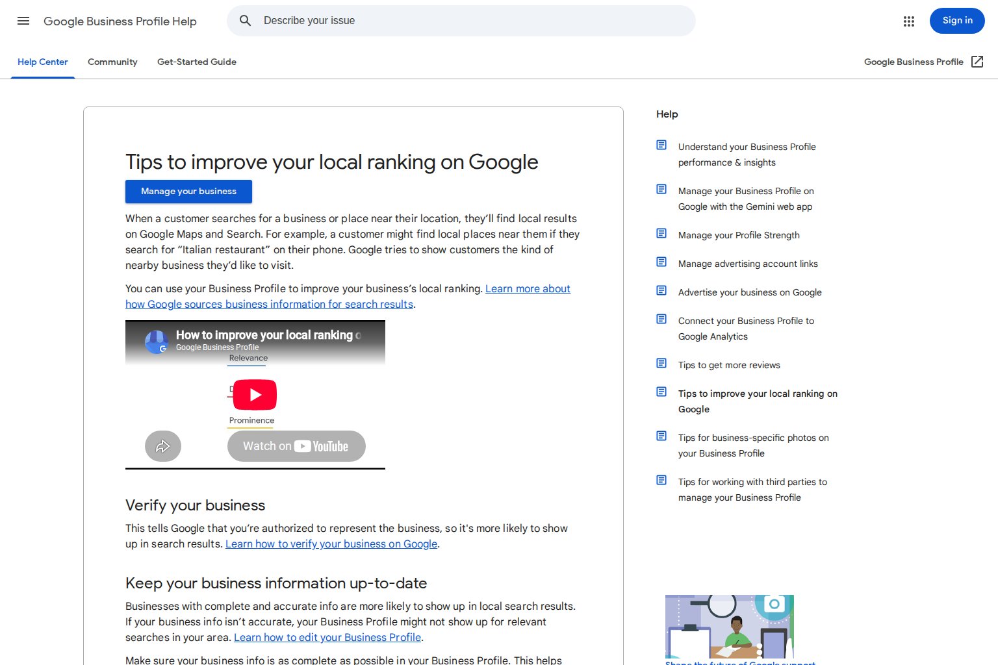The image size is (998, 665).
Task: Open Tips to get more reviews article
Action: pyautogui.click(x=729, y=365)
